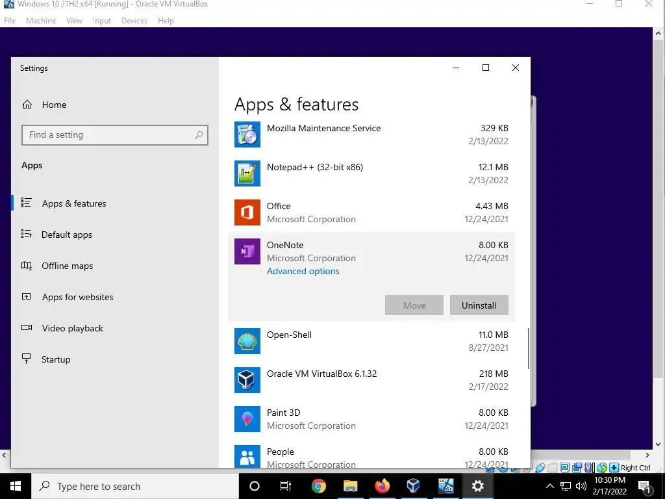Open Task View on the taskbar
665x499 pixels.
click(286, 486)
